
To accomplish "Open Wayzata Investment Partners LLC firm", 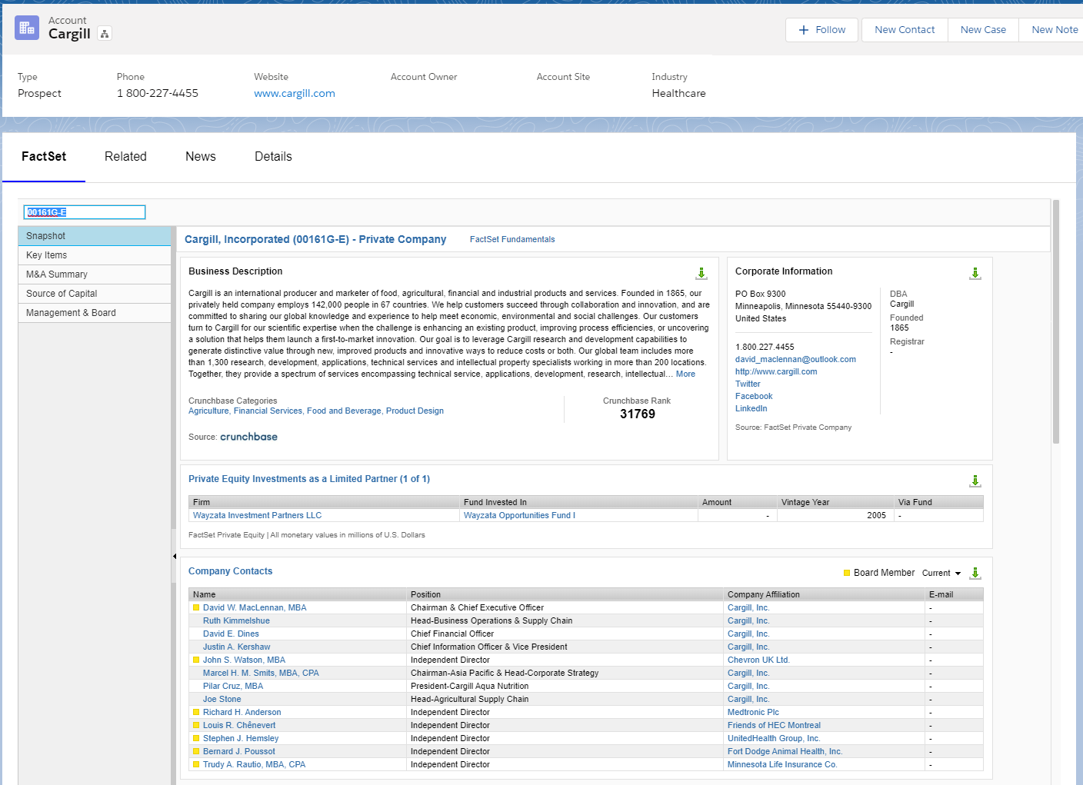I will pyautogui.click(x=257, y=516).
